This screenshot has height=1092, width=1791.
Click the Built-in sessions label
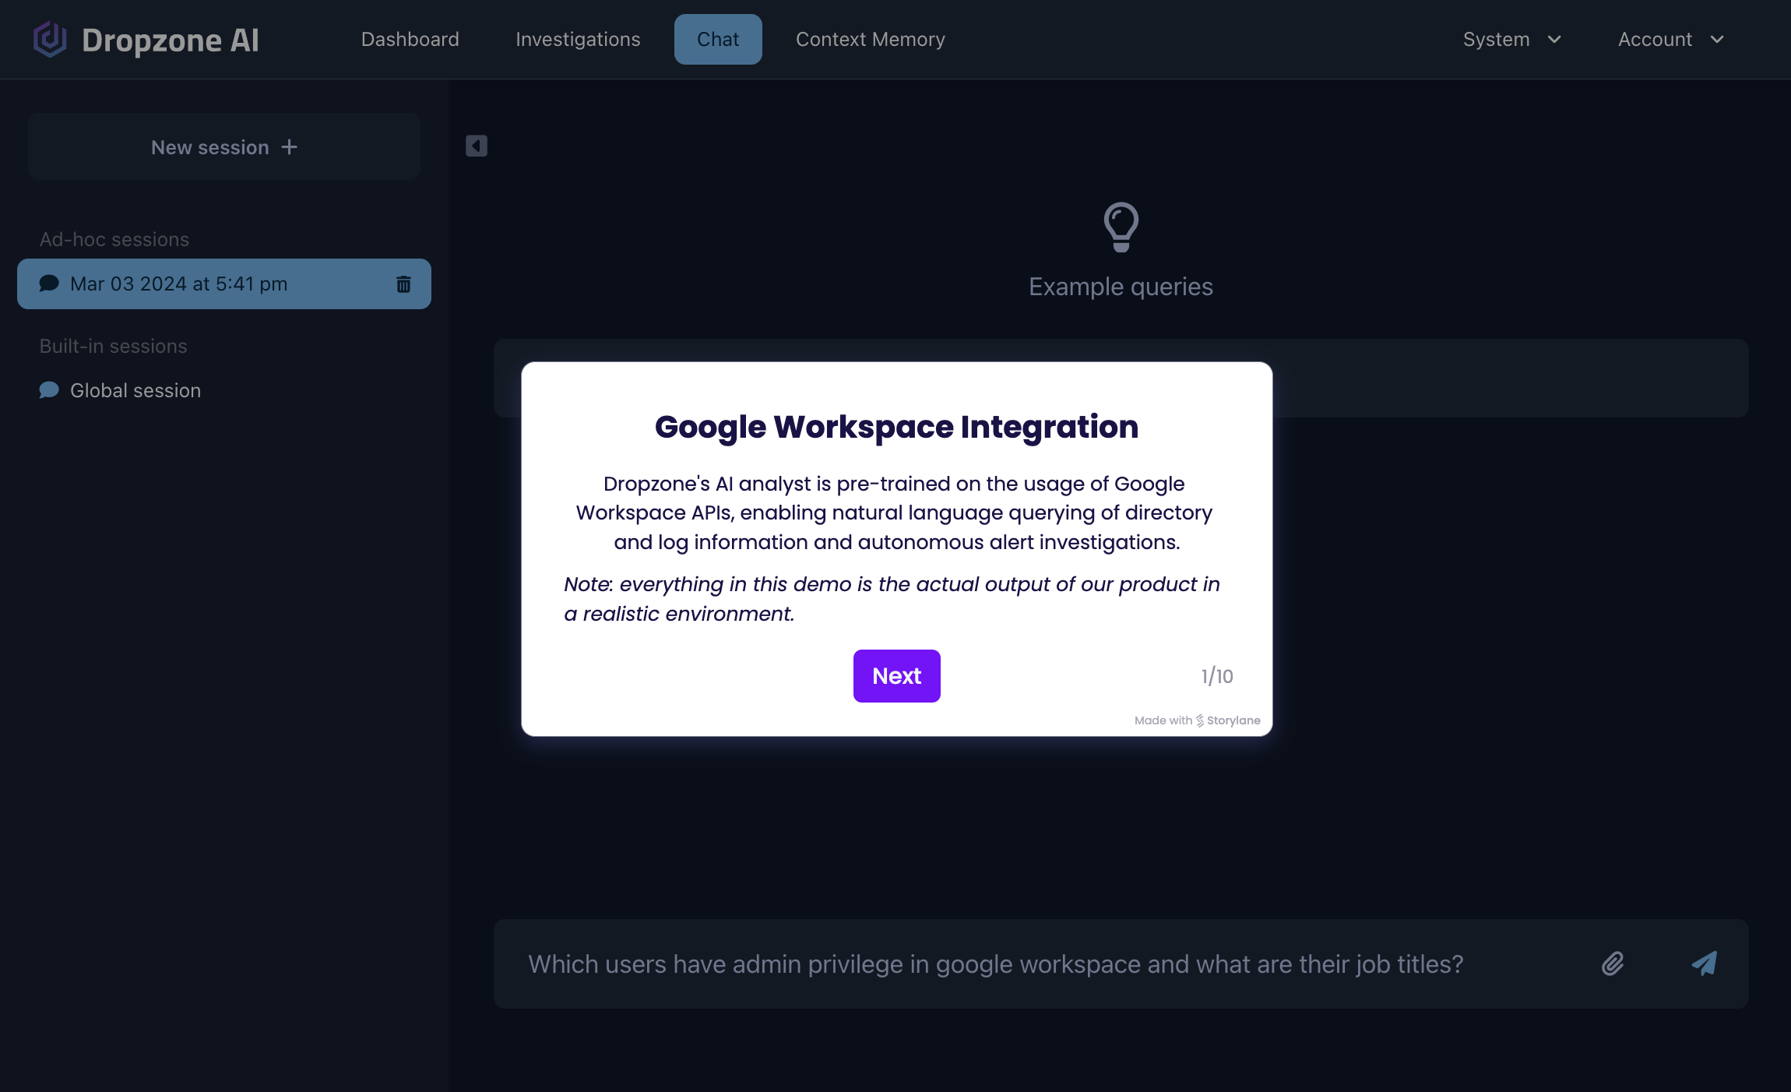pyautogui.click(x=114, y=346)
